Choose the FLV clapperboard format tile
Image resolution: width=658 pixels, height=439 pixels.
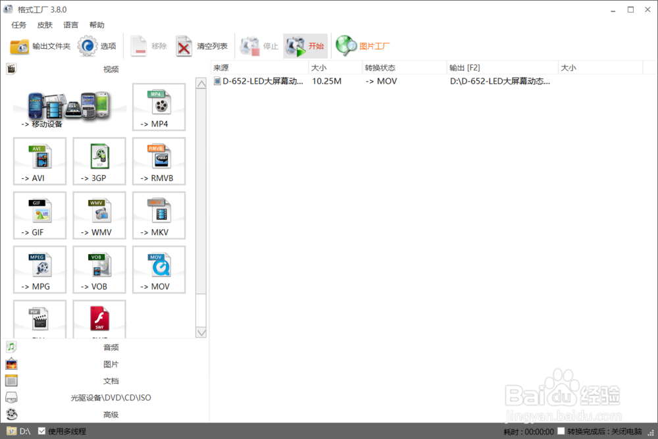39,319
